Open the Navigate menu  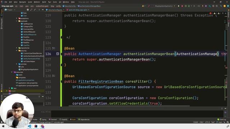(x=23, y=2)
